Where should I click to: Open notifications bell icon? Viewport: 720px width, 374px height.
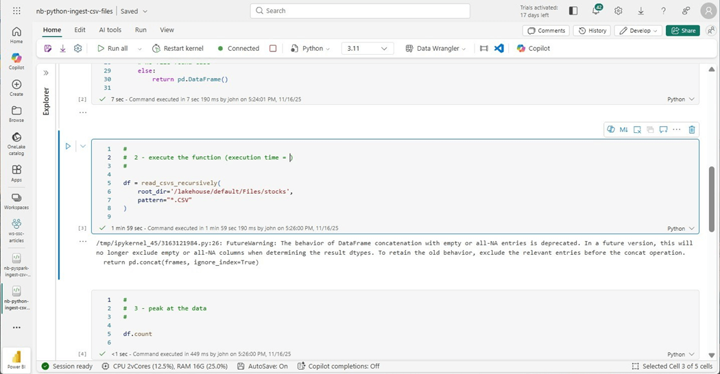pos(596,11)
